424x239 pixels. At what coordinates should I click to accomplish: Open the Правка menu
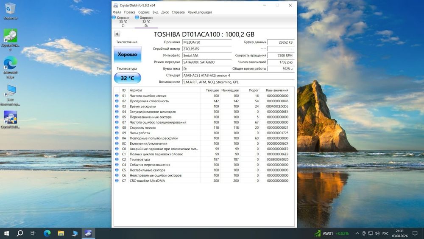[x=129, y=12]
